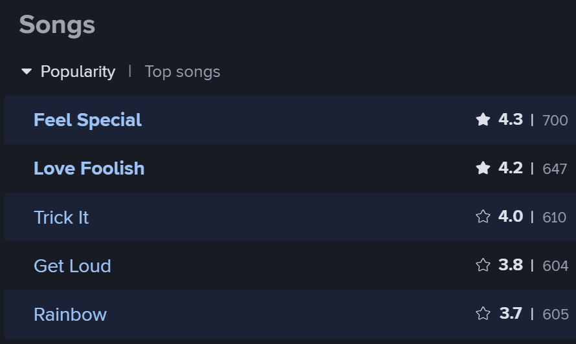Image resolution: width=576 pixels, height=344 pixels.
Task: Click the 610 ratings count
Action: (555, 217)
